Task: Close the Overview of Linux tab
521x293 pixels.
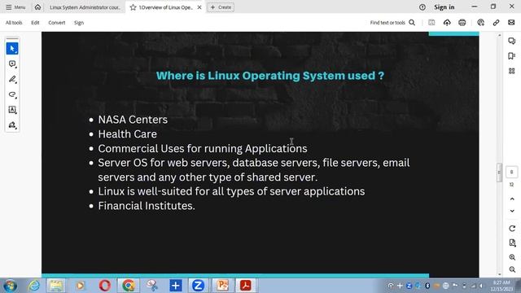Action: point(199,7)
